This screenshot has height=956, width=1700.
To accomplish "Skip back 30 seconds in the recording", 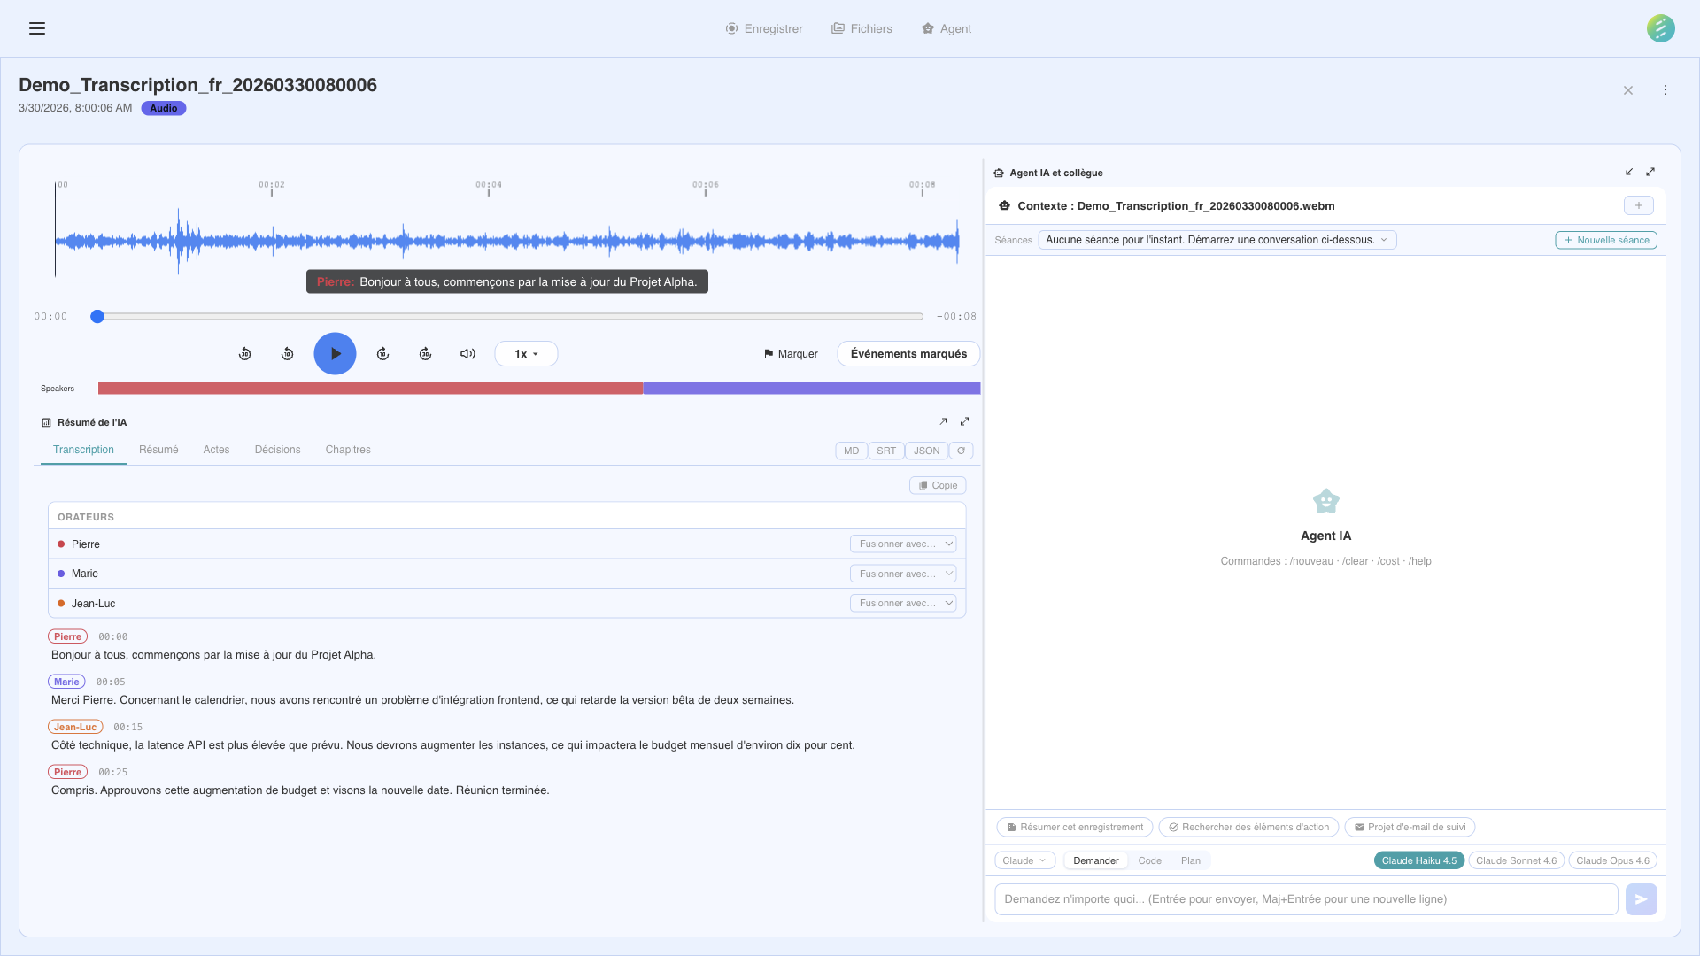I will [x=245, y=353].
